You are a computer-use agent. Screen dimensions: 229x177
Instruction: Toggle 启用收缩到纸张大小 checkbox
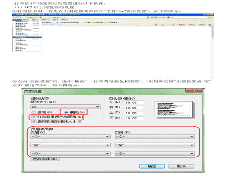[34, 121]
